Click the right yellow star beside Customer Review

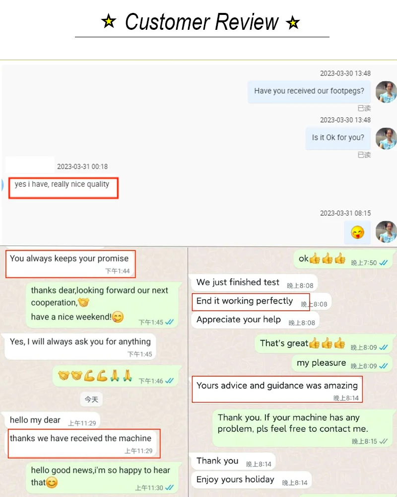(293, 22)
